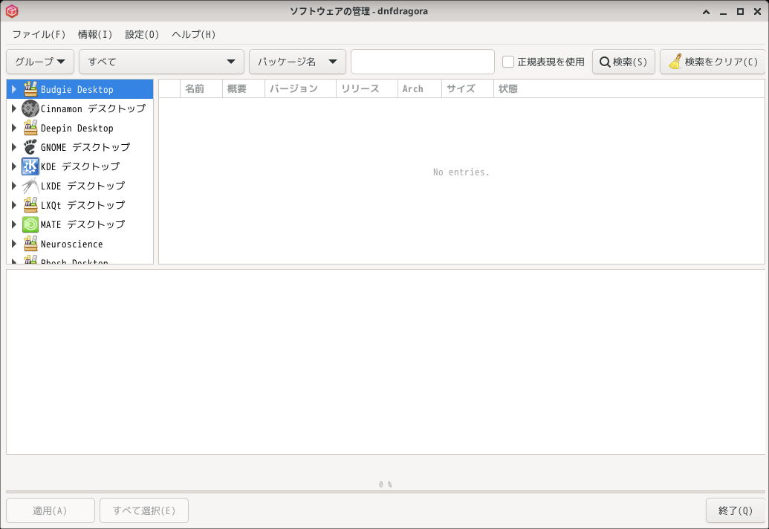
Task: Open the 設定(O) menu
Action: click(x=142, y=34)
